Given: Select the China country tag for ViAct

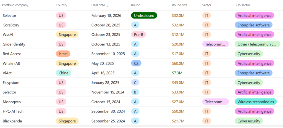Looking at the screenshot, I should [63, 73].
